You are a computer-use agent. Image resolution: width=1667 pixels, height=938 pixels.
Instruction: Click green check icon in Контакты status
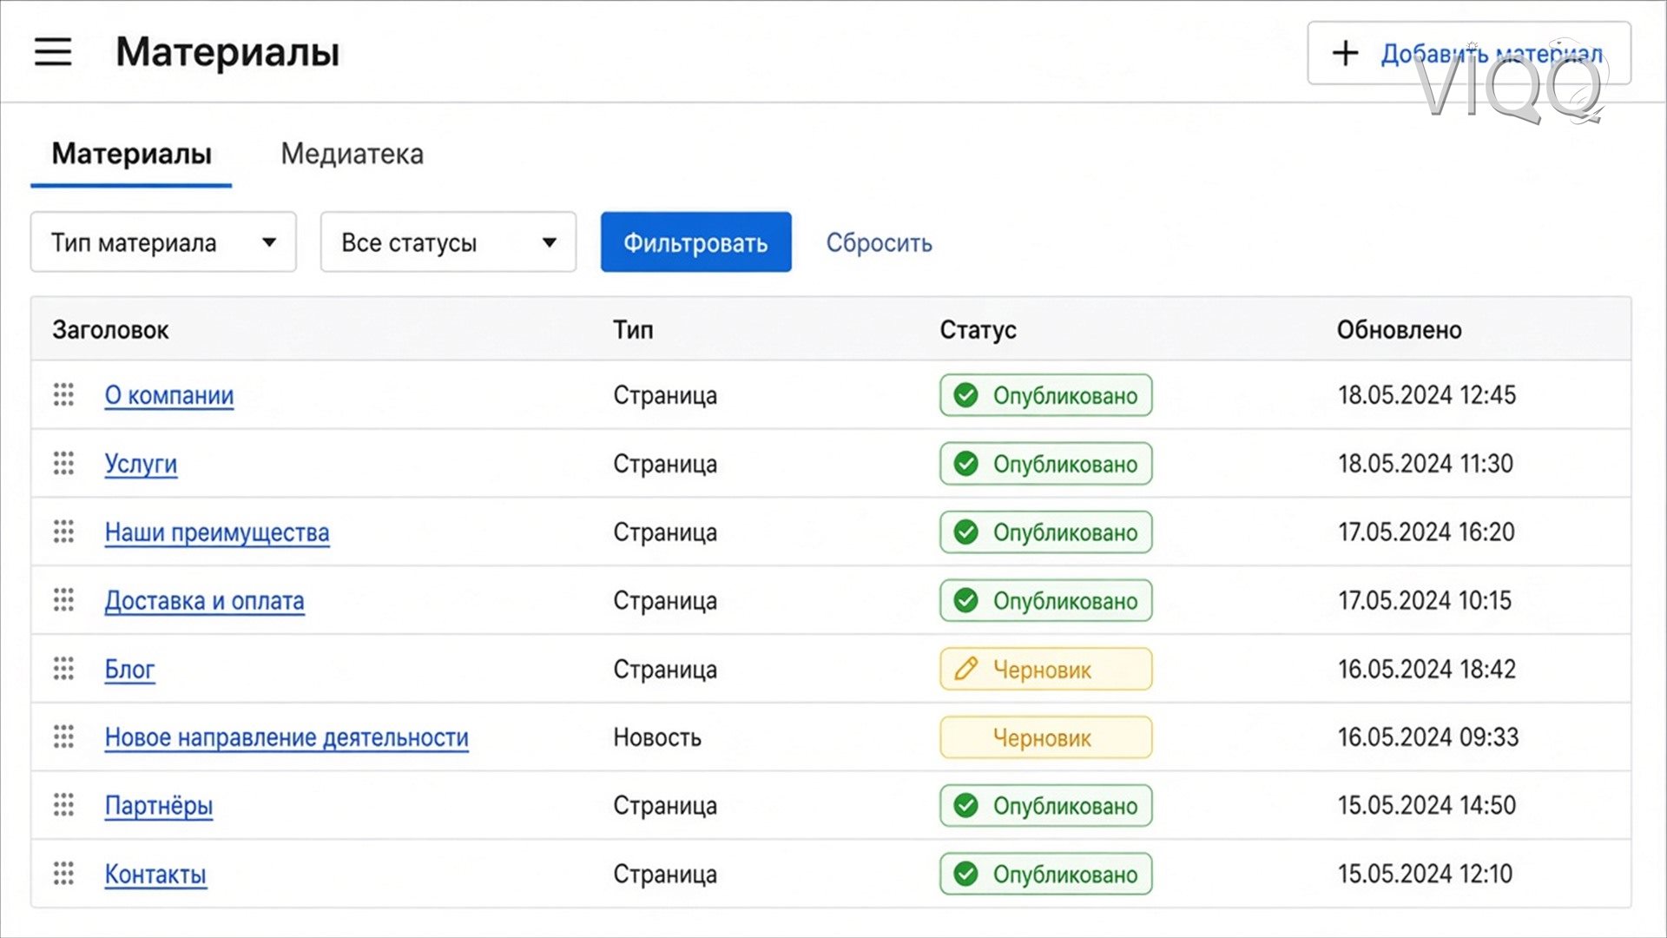pos(965,875)
